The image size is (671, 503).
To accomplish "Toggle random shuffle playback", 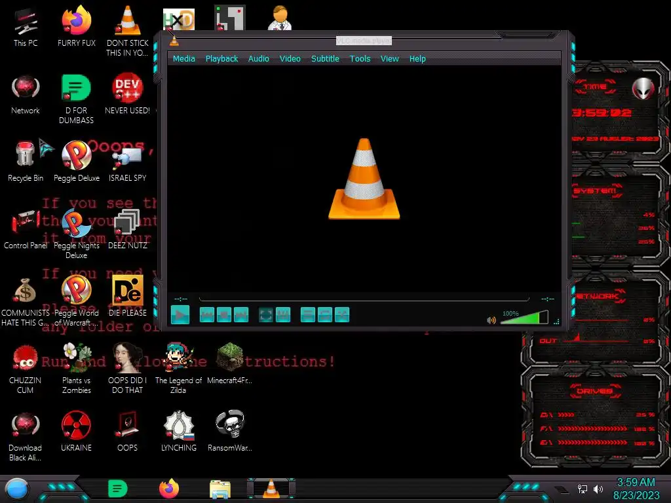I will click(342, 315).
